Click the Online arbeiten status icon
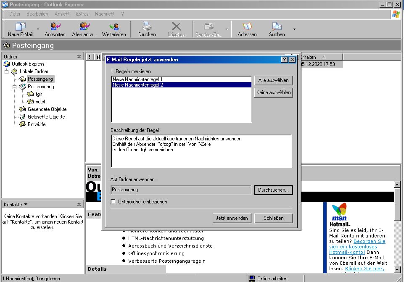Image resolution: width=404 pixels, height=282 pixels. click(x=252, y=278)
